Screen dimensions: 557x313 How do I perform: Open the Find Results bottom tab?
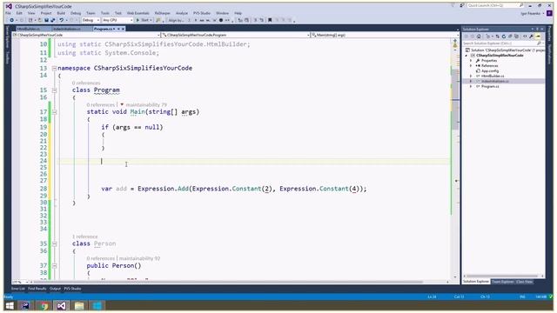tap(37, 289)
